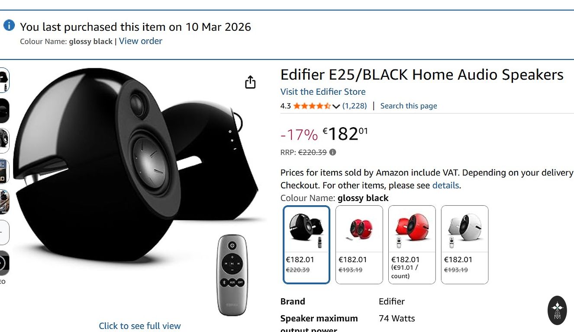
Task: Pick the red two-count speaker option
Action: pos(412,244)
